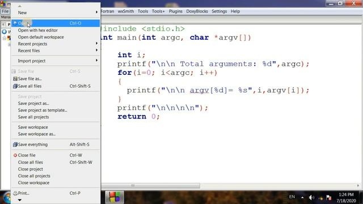Image resolution: width=363 pixels, height=204 pixels.
Task: Choose Close all projects
Action: (56, 176)
